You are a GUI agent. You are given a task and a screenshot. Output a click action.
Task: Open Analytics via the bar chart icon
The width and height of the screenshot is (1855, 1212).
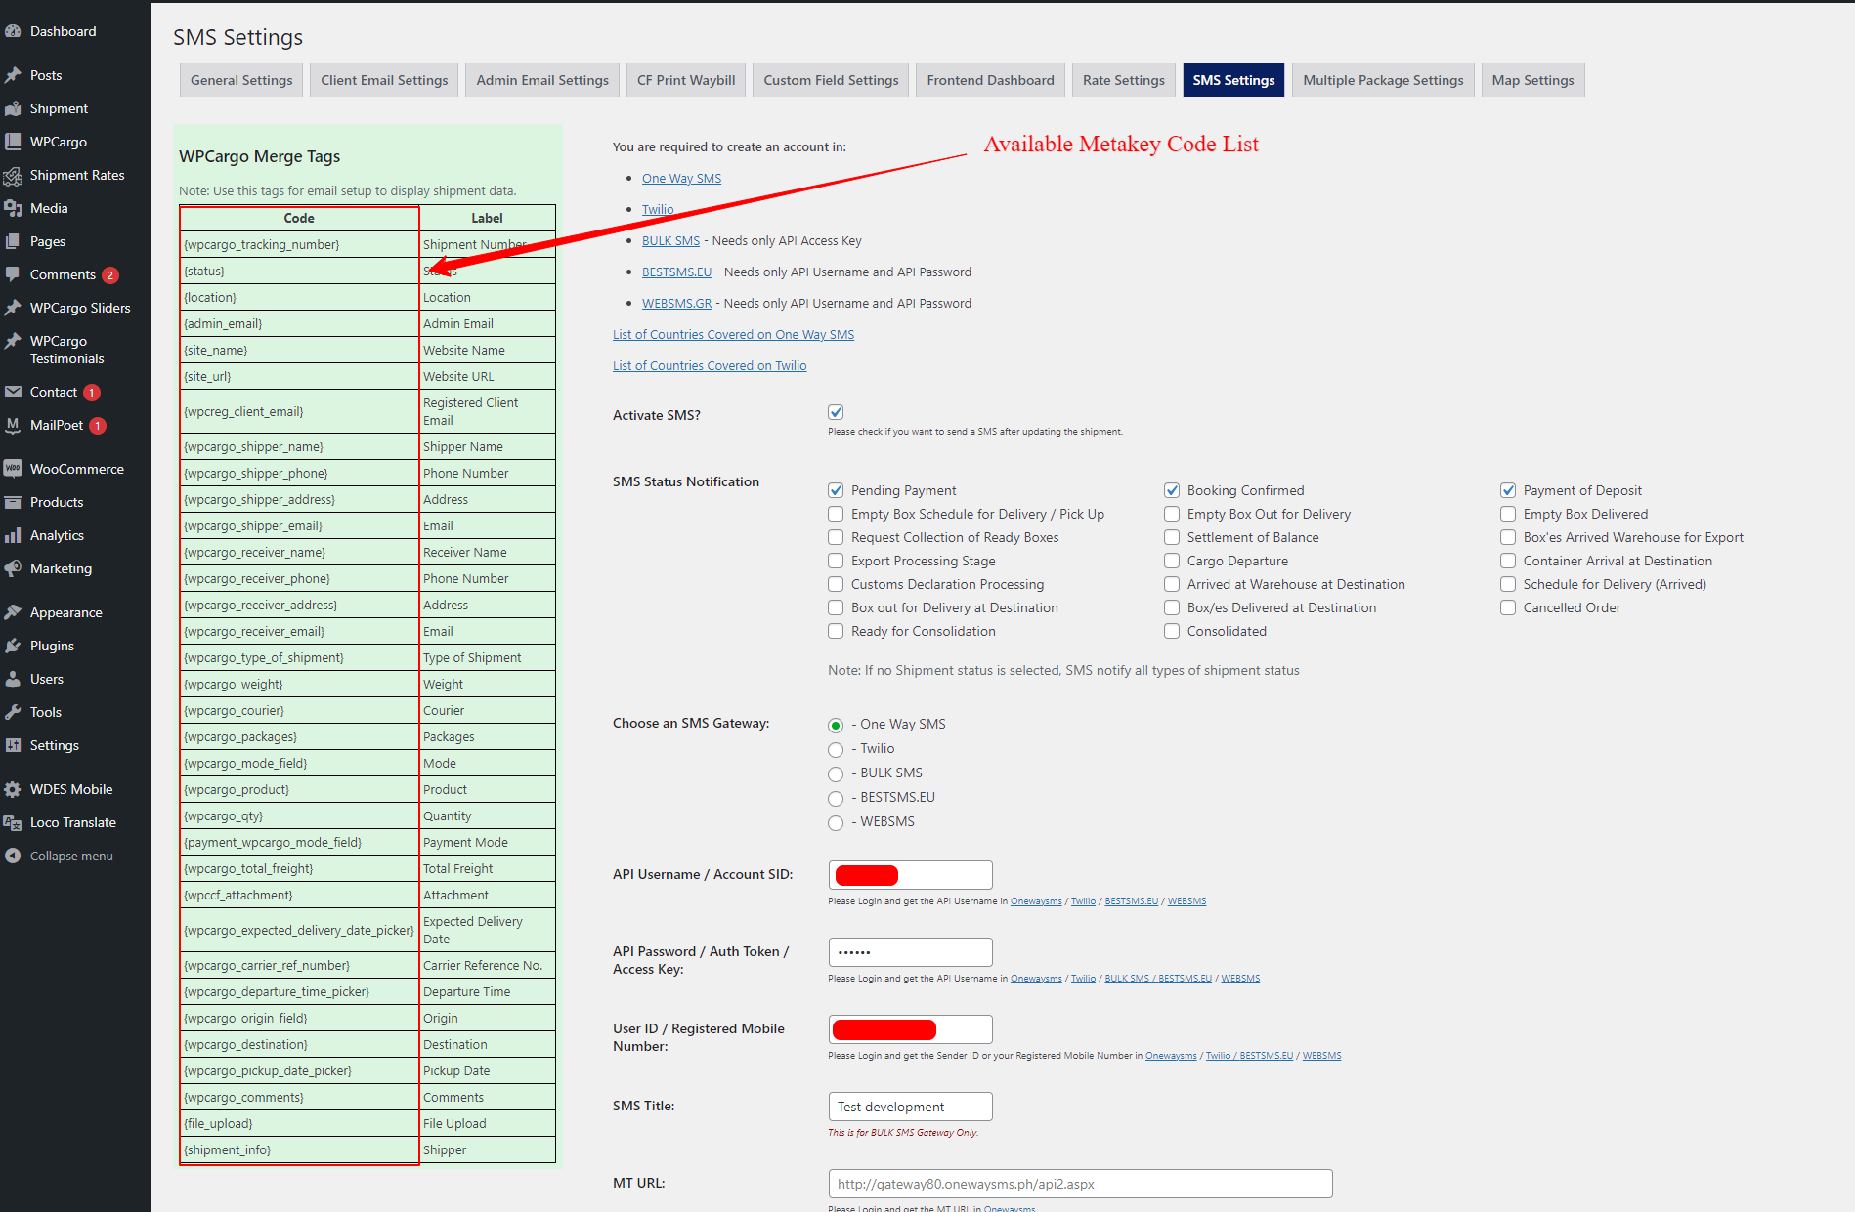coord(13,535)
